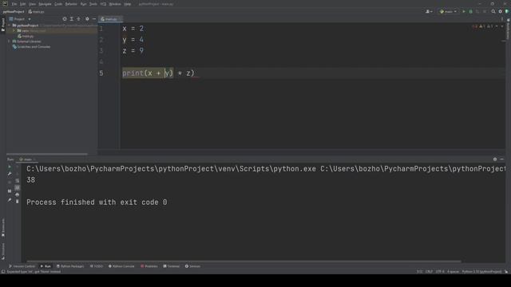Toggle the Project tool window stripe button
This screenshot has height=287, width=511.
click(x=3, y=25)
